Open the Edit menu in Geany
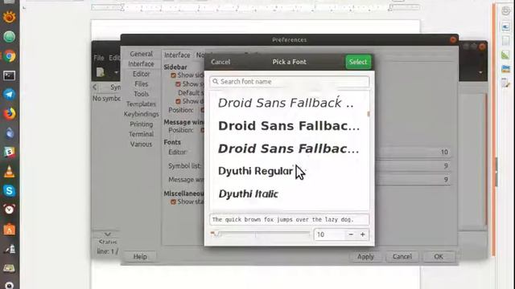The image size is (515, 289). (x=114, y=58)
